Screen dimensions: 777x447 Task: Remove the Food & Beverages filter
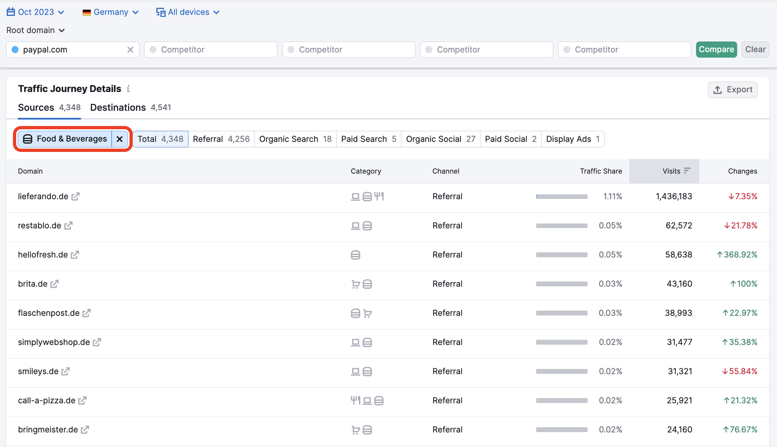point(120,139)
